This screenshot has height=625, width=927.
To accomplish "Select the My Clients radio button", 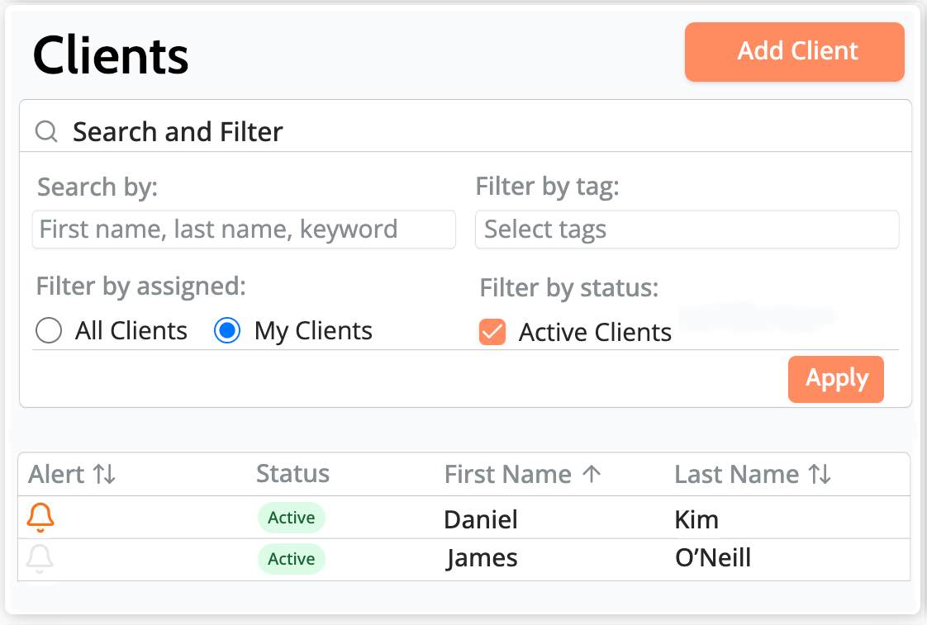I will [x=227, y=331].
